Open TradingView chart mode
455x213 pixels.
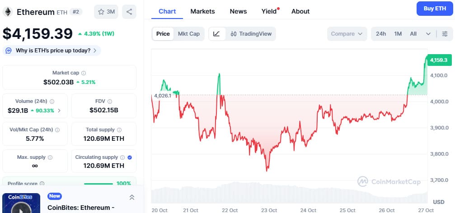[251, 34]
